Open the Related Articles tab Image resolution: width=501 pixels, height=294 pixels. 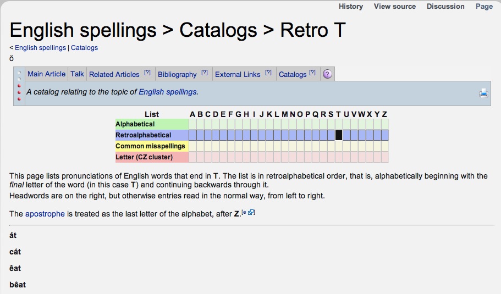click(x=114, y=74)
